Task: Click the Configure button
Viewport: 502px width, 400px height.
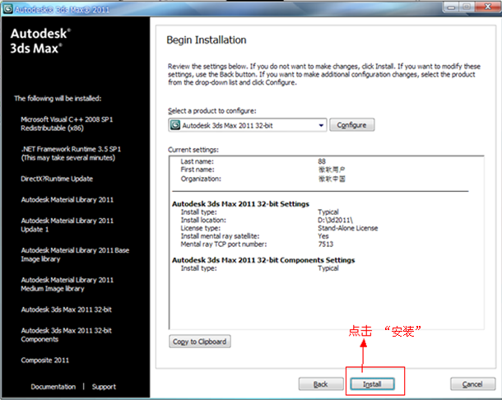Action: point(352,125)
